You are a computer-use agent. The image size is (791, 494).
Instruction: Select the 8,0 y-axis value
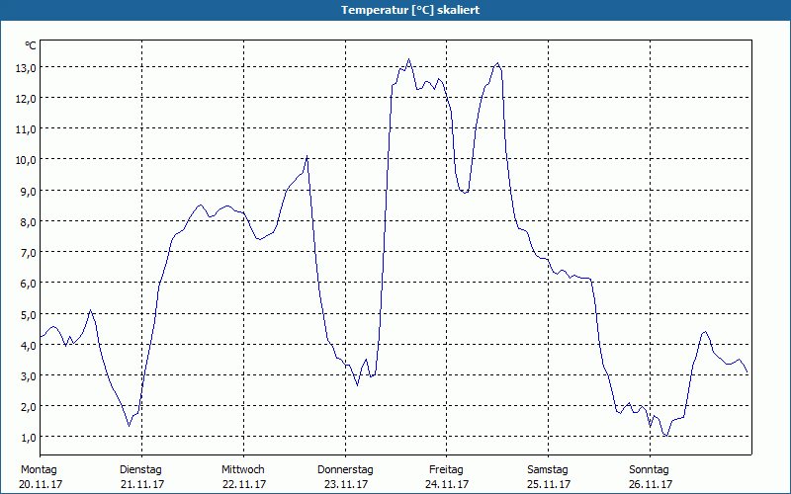[29, 222]
